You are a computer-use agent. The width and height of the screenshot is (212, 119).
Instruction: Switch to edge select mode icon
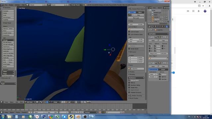pos(65,102)
